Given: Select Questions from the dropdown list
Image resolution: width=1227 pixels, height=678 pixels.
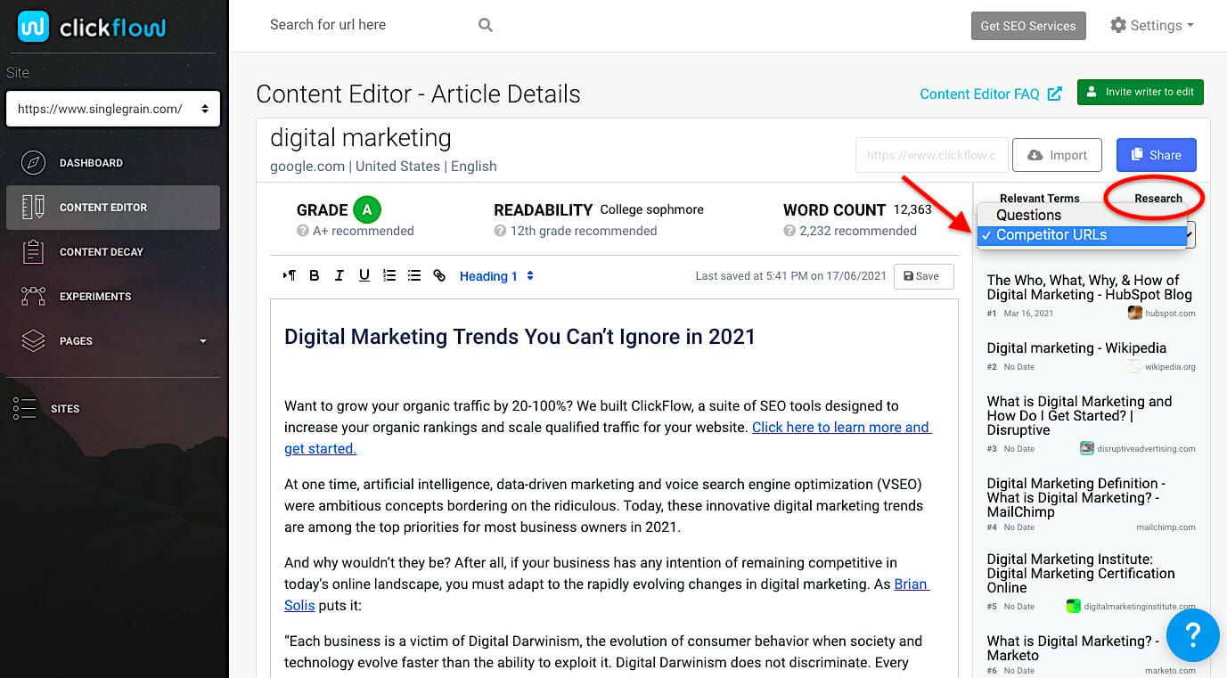Looking at the screenshot, I should point(1083,215).
